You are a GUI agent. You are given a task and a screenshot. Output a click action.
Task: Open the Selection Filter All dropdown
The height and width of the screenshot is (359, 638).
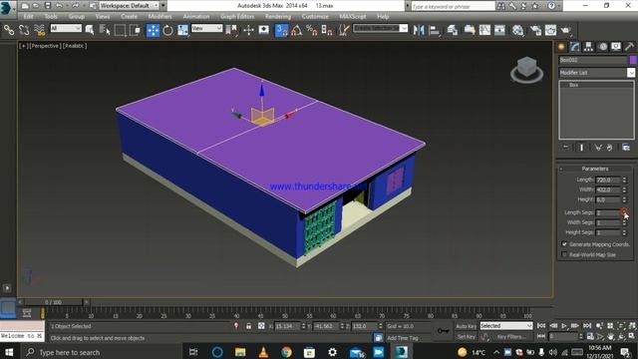point(66,28)
